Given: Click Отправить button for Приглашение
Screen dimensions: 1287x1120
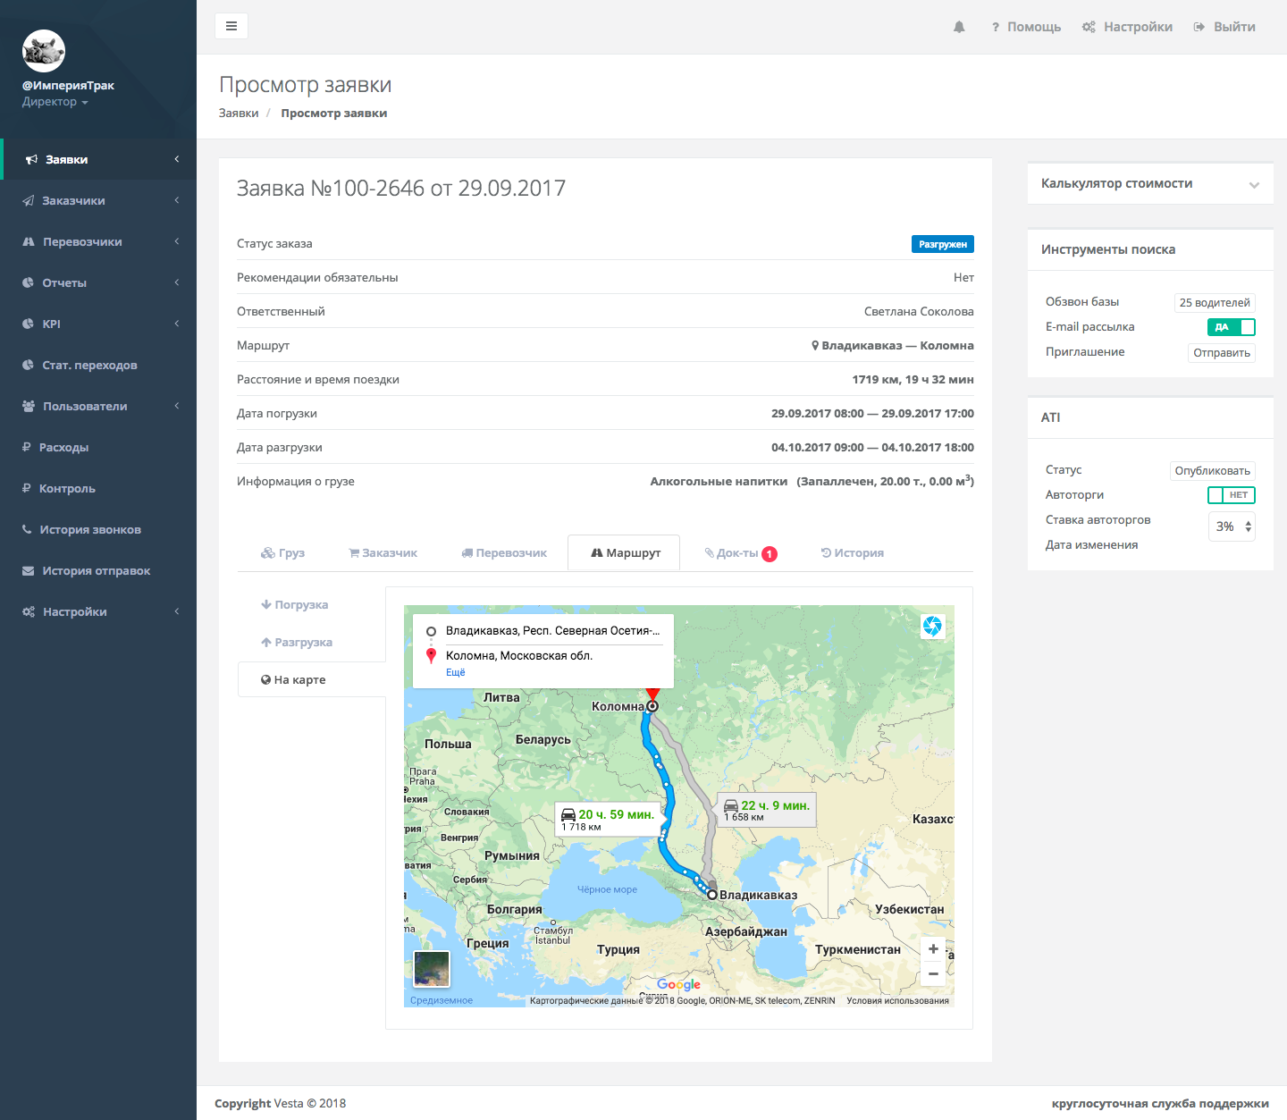Looking at the screenshot, I should coord(1221,353).
